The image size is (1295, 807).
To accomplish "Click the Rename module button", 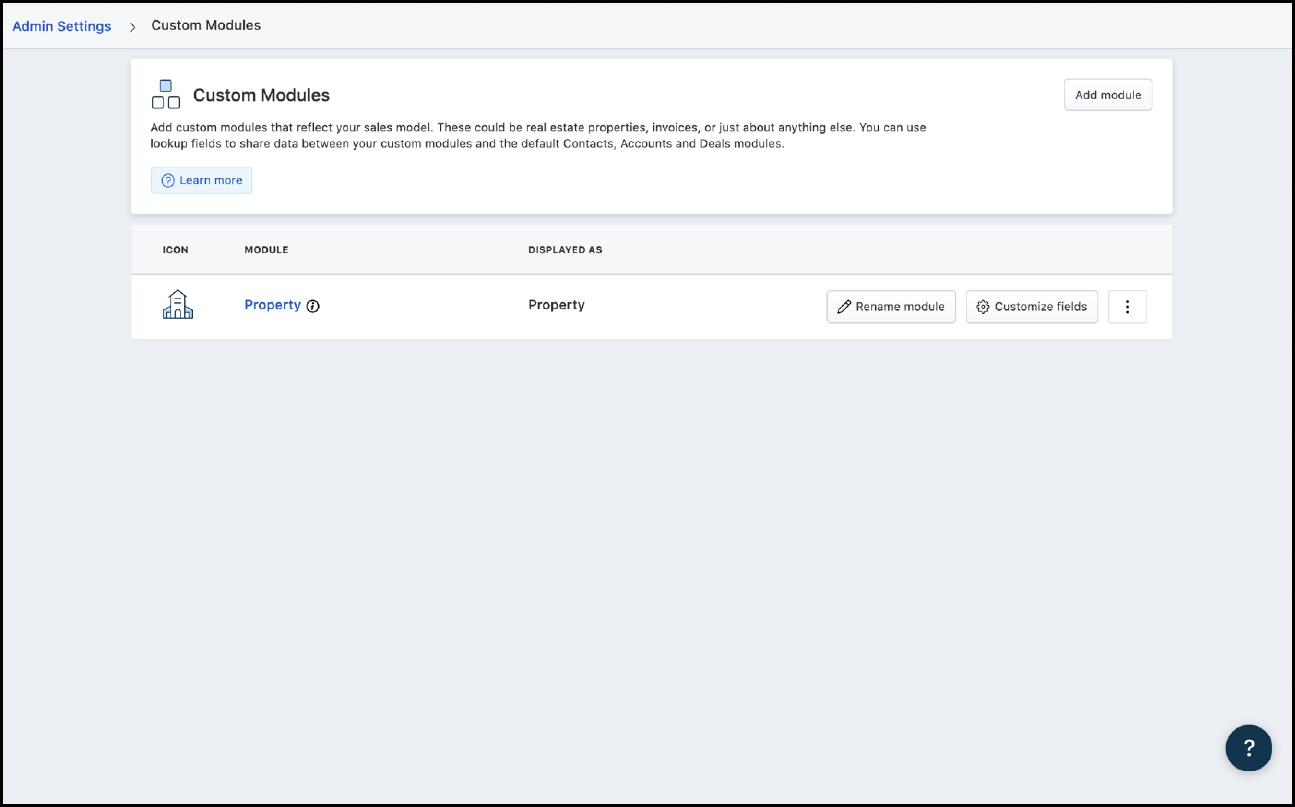I will coord(891,307).
